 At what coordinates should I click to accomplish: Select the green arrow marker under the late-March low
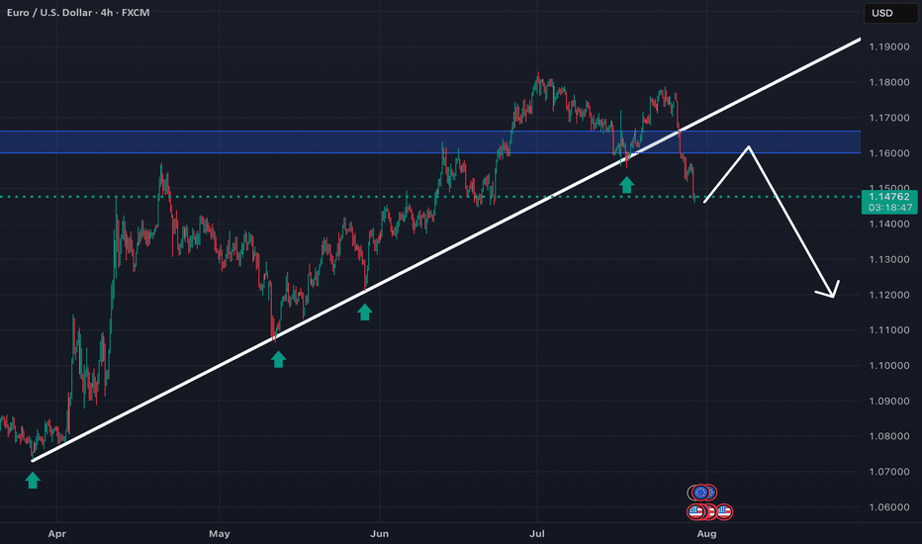[x=33, y=481]
